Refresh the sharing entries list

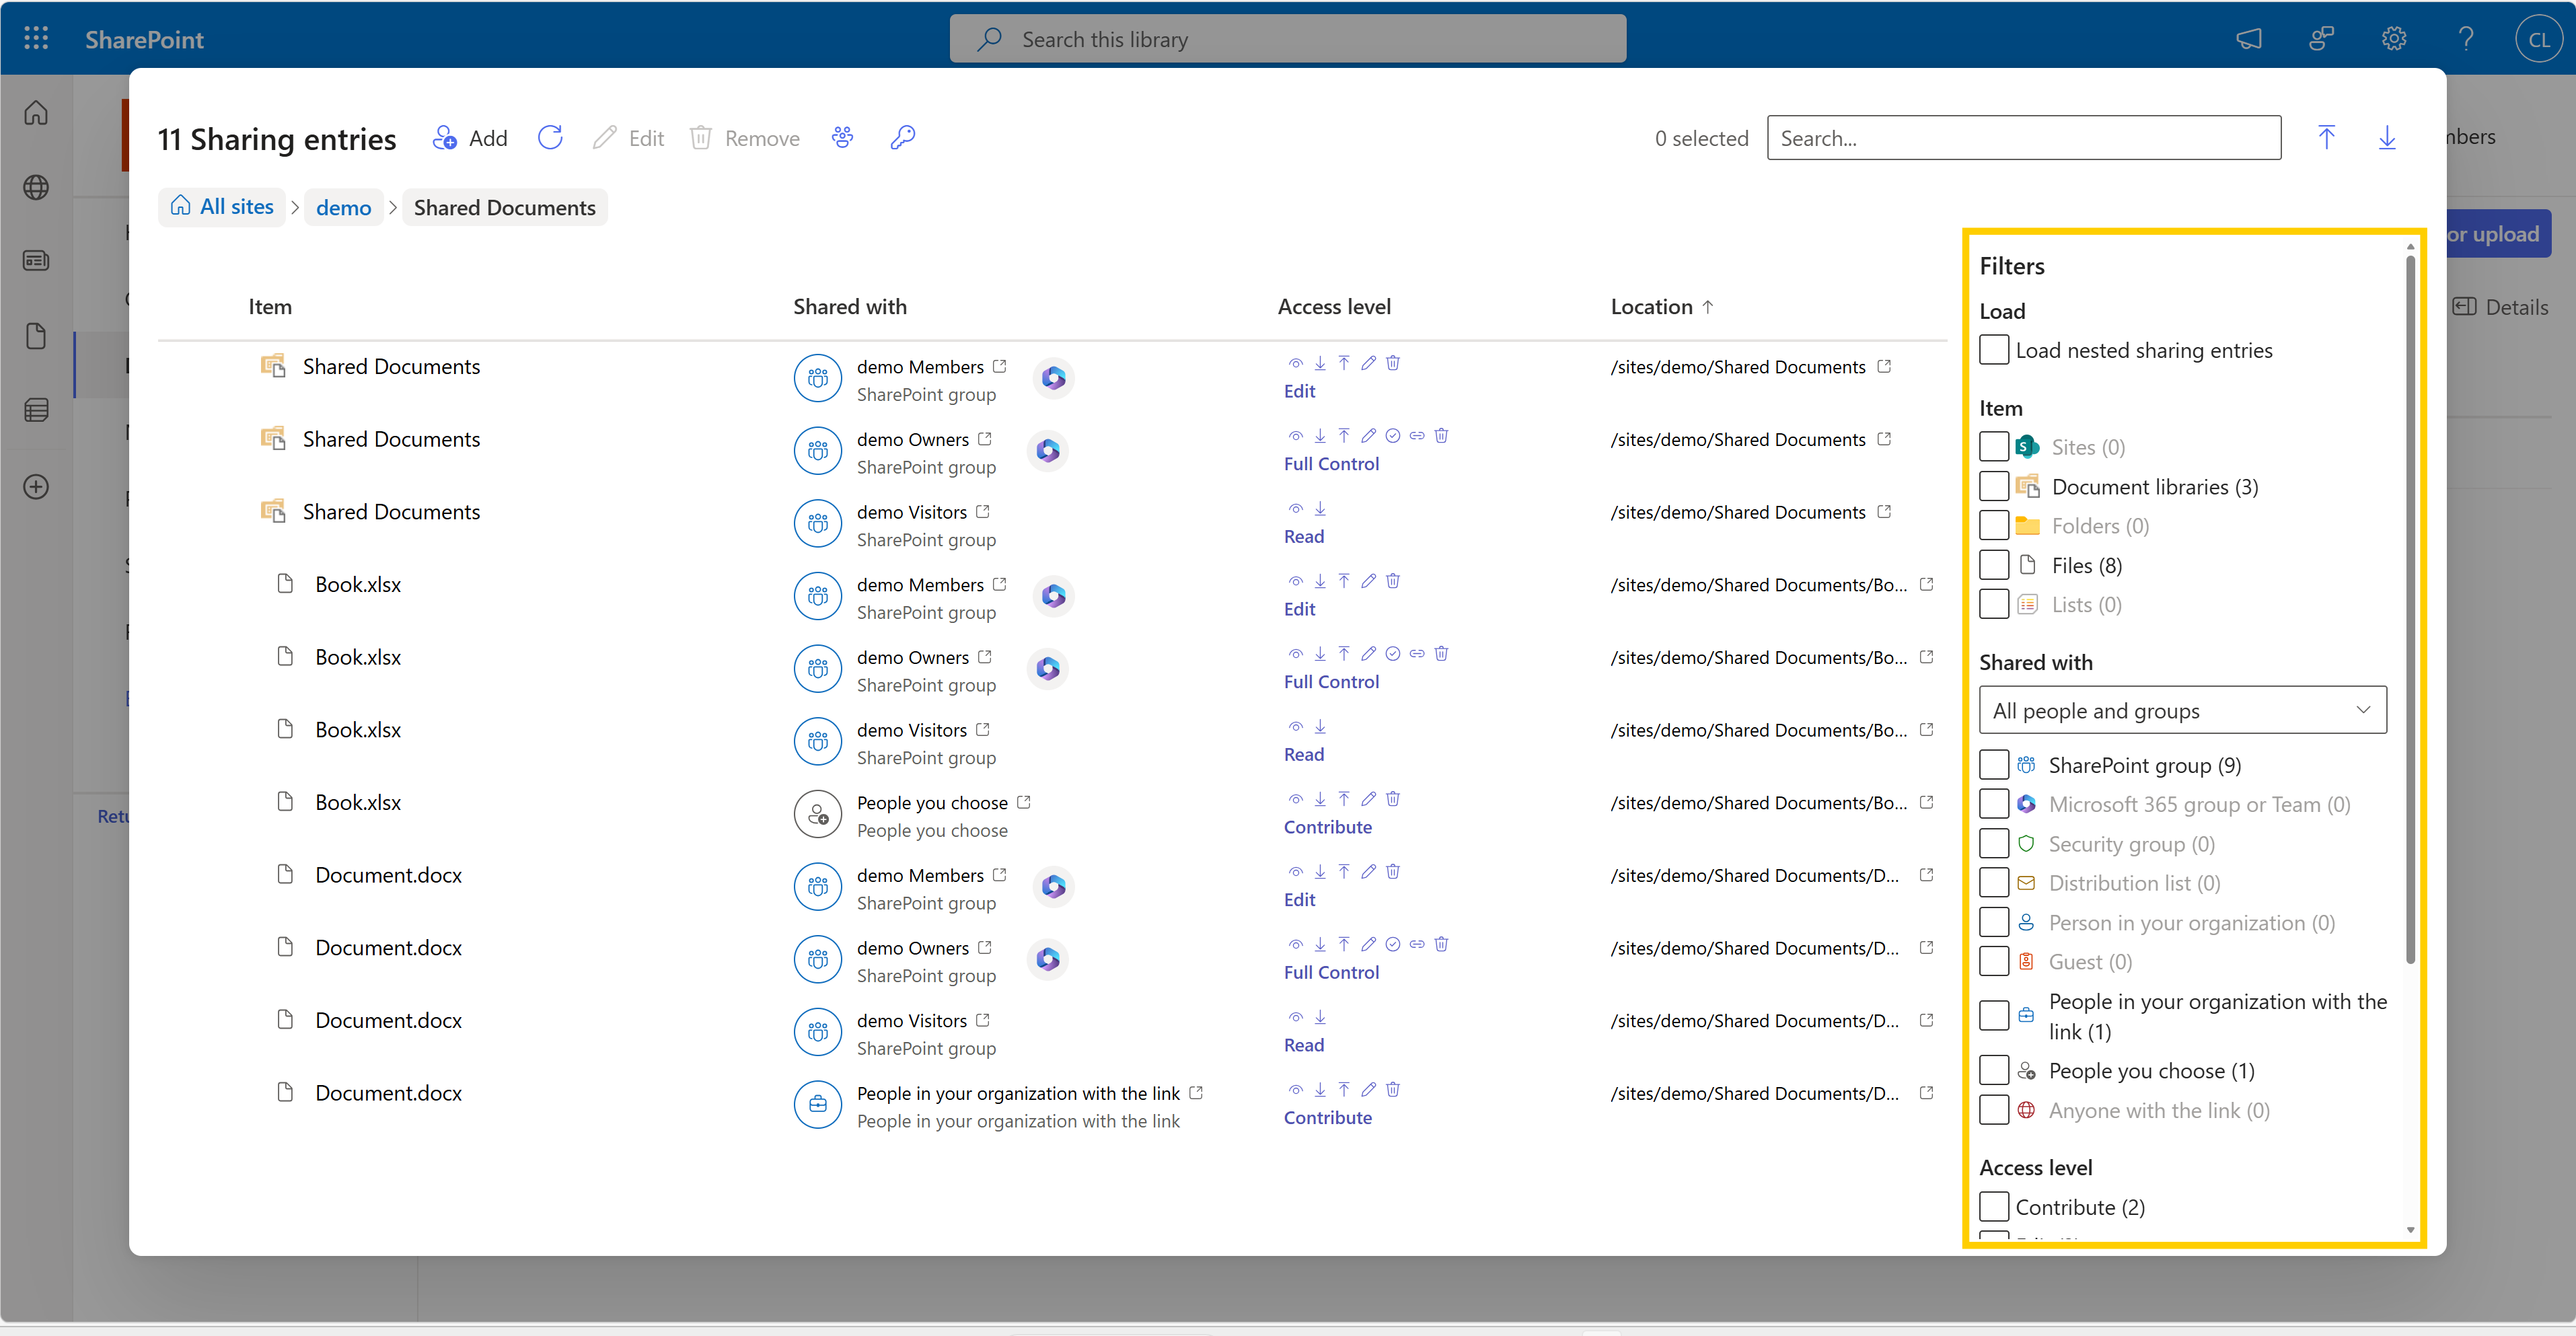pos(549,137)
